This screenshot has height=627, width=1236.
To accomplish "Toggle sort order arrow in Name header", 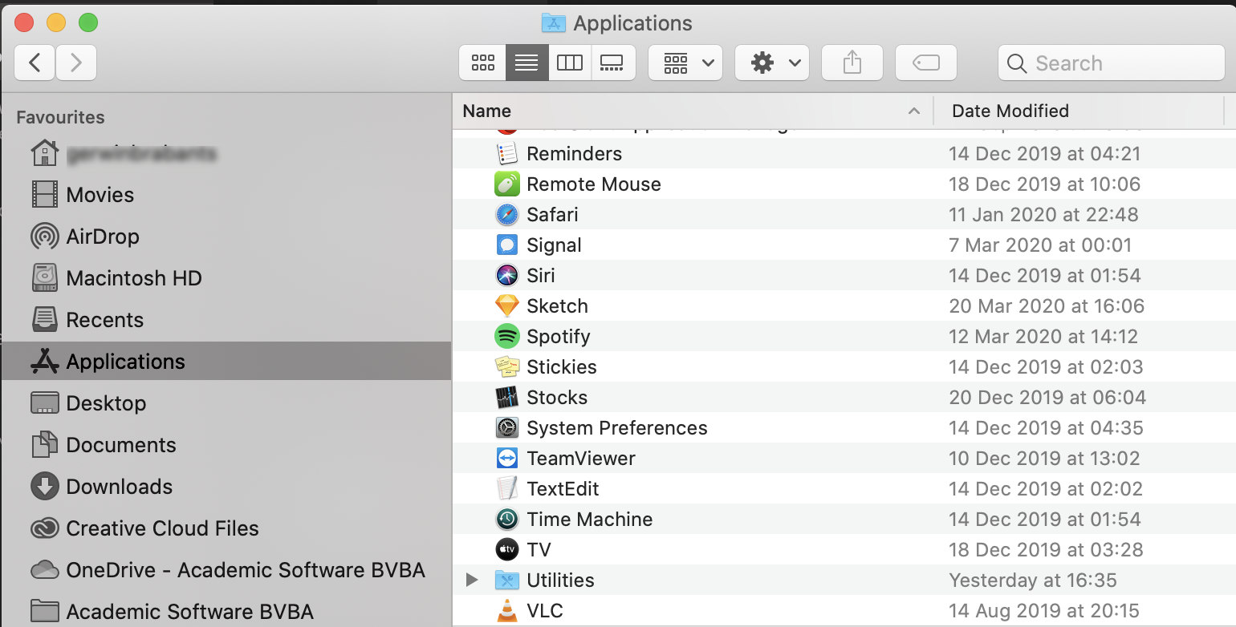I will 913,111.
